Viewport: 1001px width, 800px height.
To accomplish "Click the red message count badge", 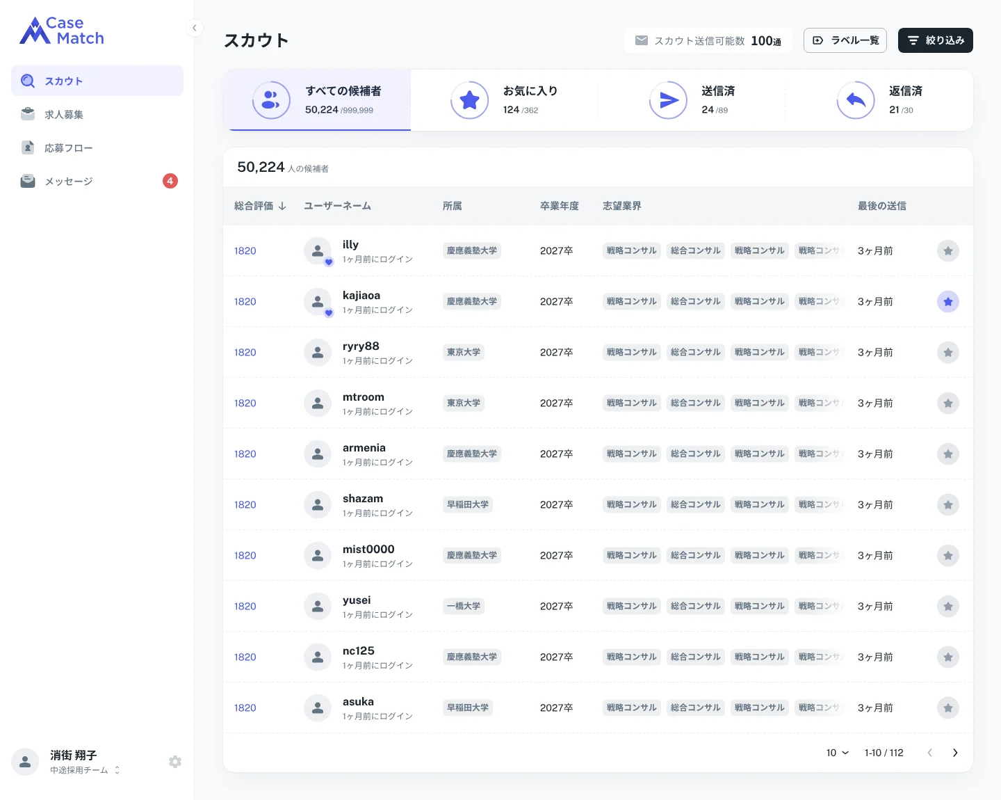I will click(x=170, y=181).
